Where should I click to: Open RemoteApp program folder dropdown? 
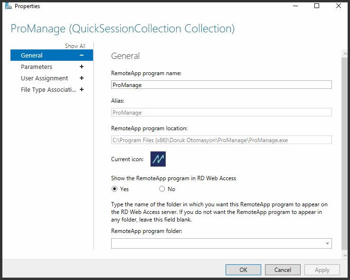[x=221, y=243]
